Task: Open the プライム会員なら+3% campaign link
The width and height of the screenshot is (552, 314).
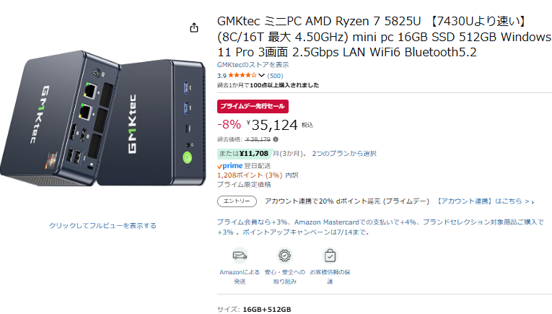Action: point(380,227)
